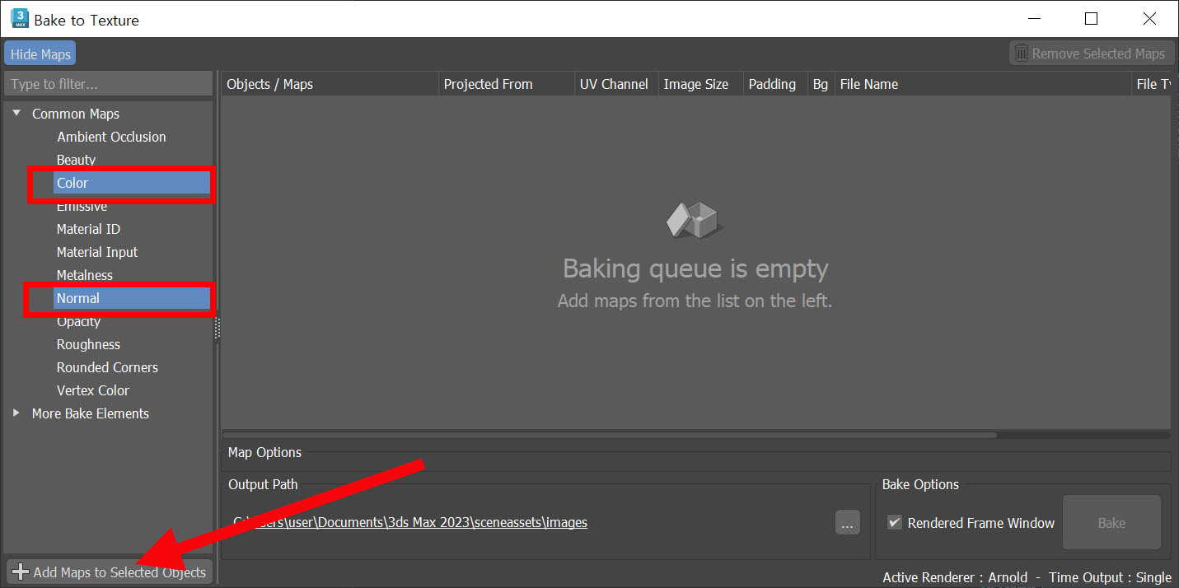Select the Color map entry
Image resolution: width=1179 pixels, height=588 pixels.
point(132,183)
